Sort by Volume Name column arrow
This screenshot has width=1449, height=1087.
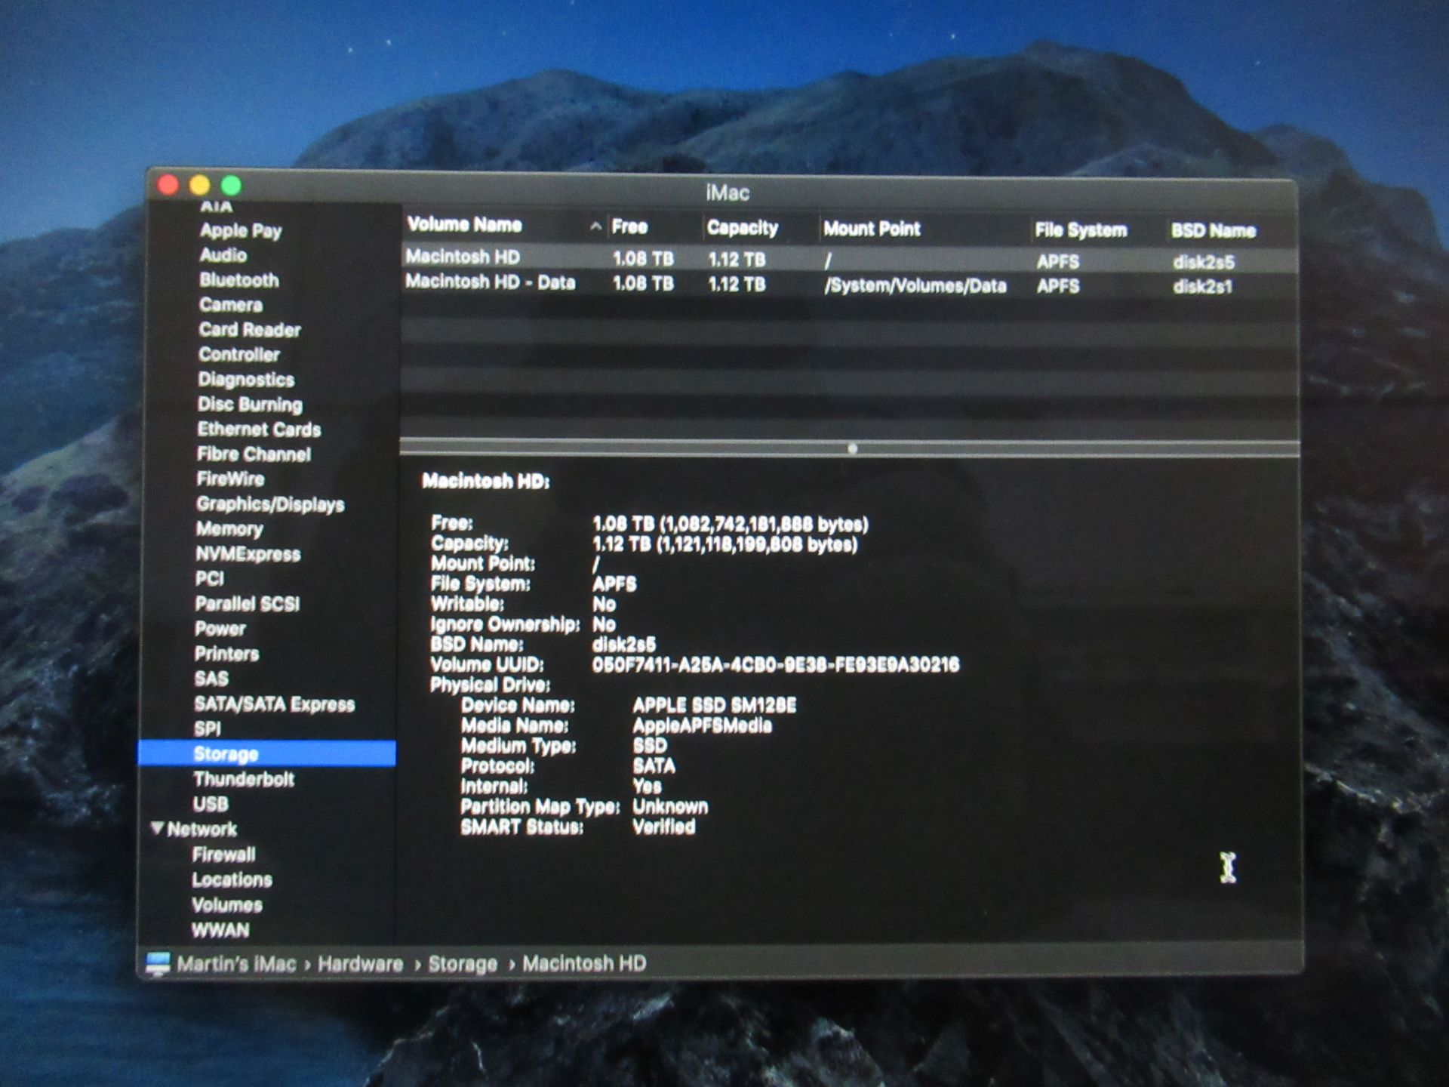[x=595, y=226]
